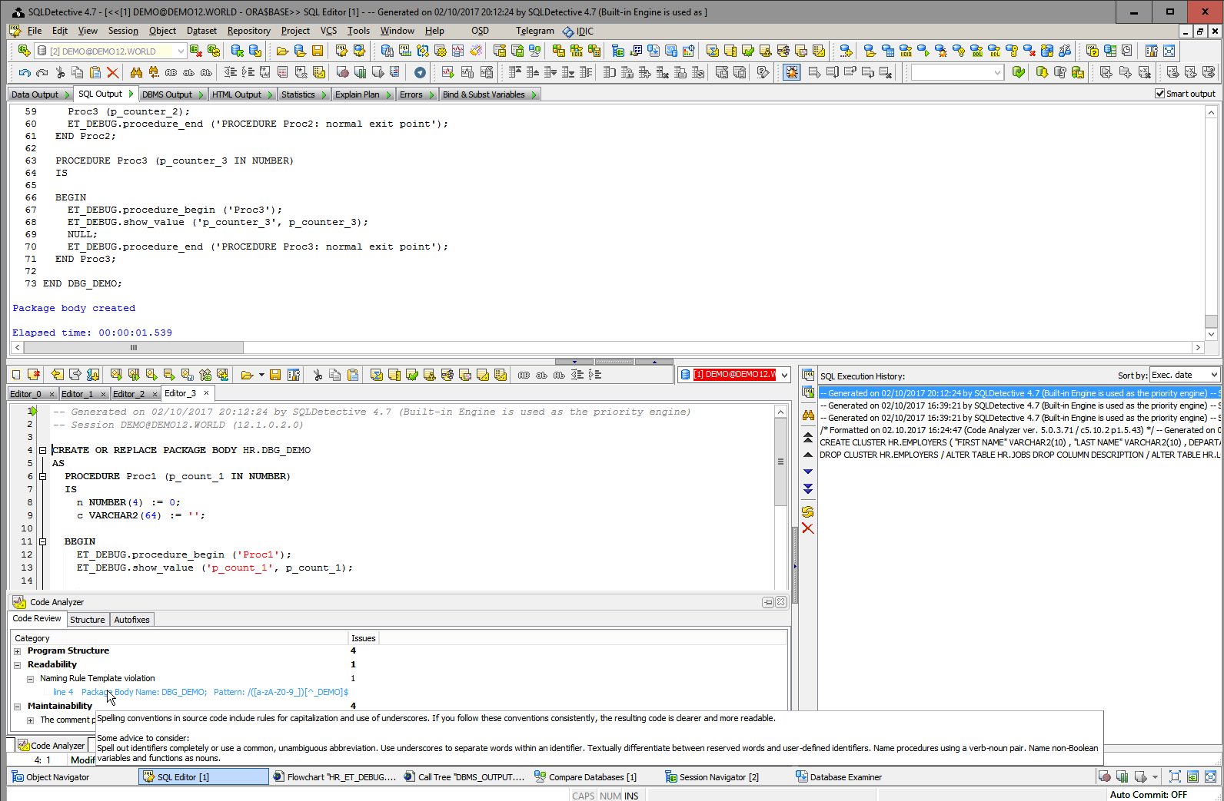The width and height of the screenshot is (1224, 801).
Task: Open the empty combo box in the debug toolbar
Action: 997,73
